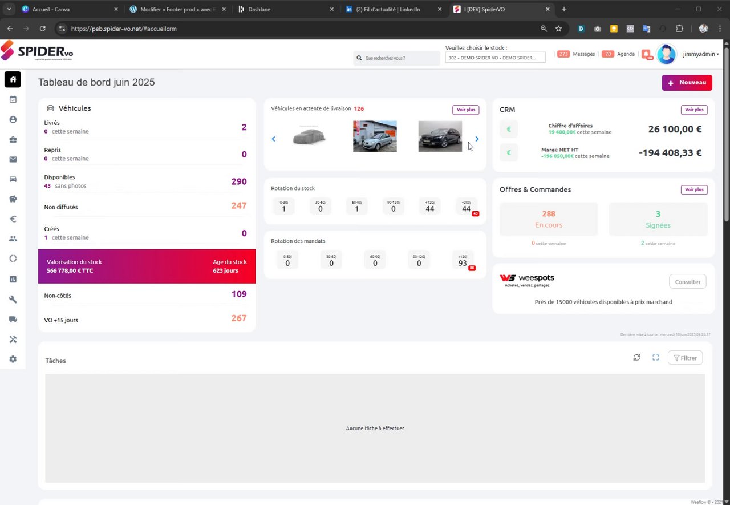Click the notification bell icon
Viewport: 730px width, 505px height.
pos(646,54)
